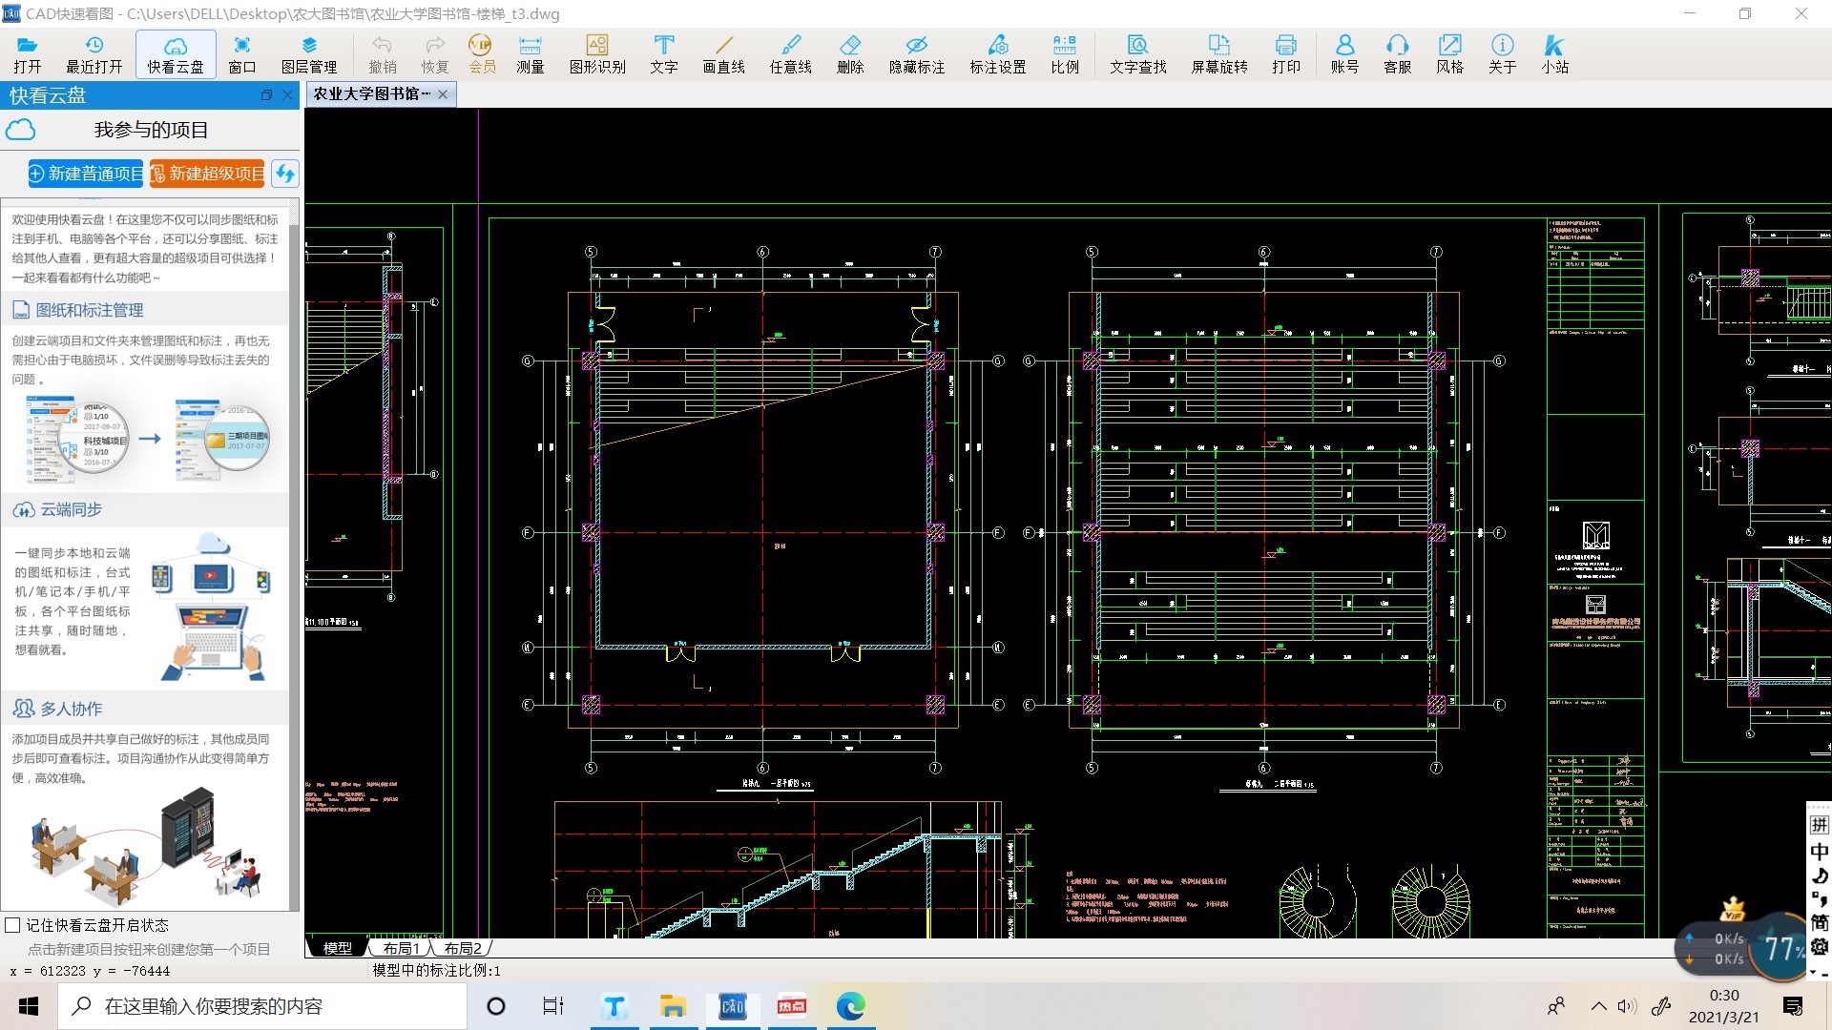Click the multi-user collaboration illustration
1832x1030 pixels.
pyautogui.click(x=146, y=847)
